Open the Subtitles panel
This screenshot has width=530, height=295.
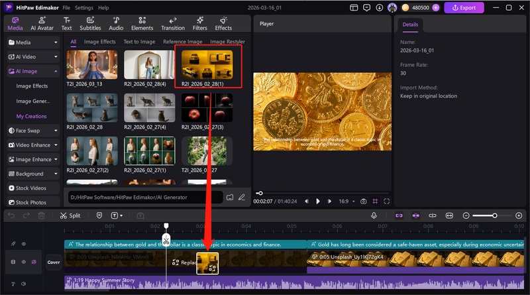pos(90,24)
